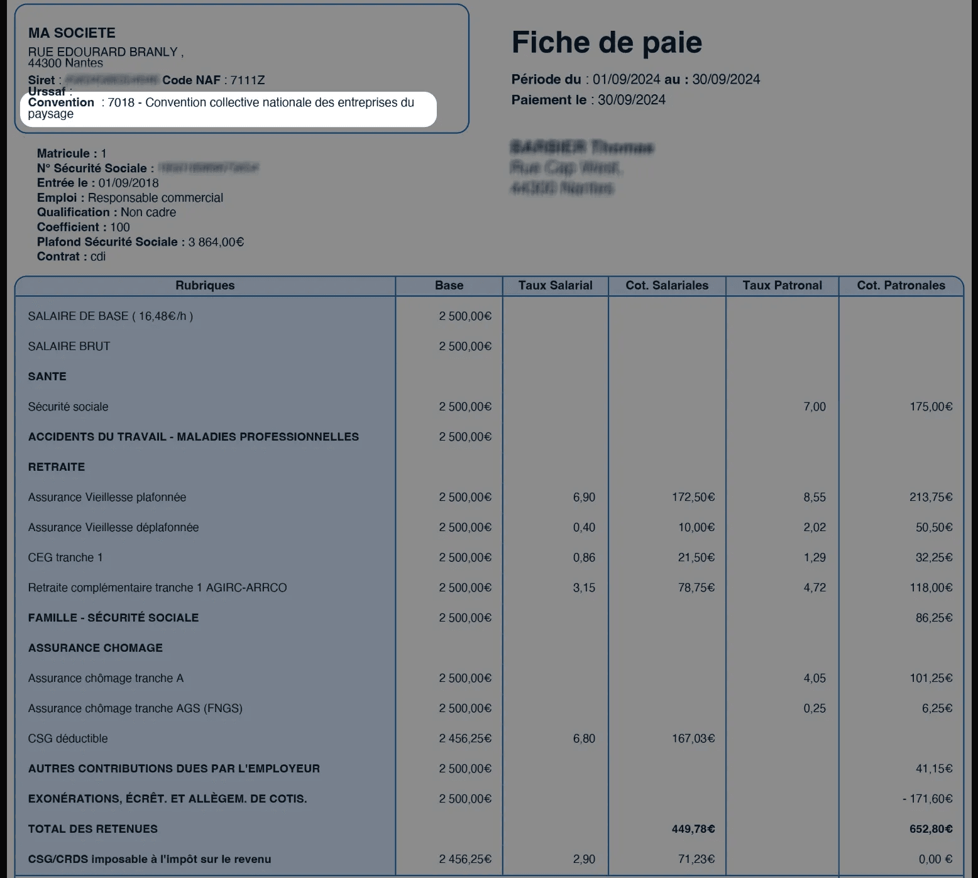Click the "Taux Salarial" column header

[556, 285]
